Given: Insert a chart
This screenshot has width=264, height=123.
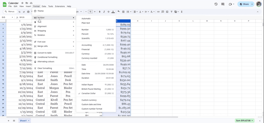Looking at the screenshot, I should pos(167,12).
